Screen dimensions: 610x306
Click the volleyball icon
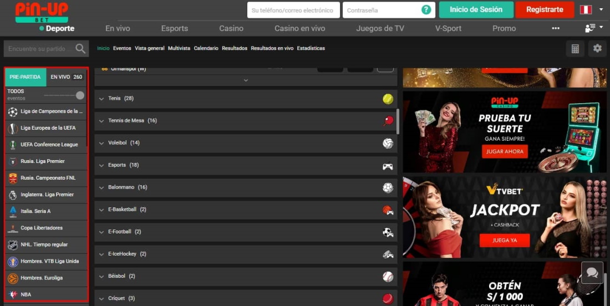(x=388, y=144)
